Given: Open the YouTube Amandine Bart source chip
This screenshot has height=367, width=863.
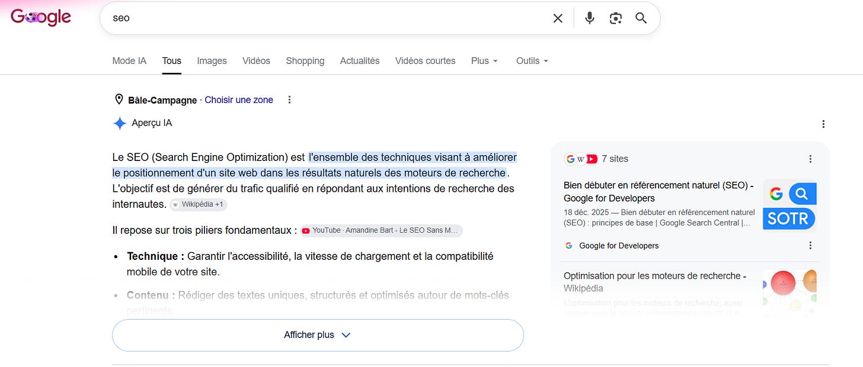Looking at the screenshot, I should click(x=381, y=230).
